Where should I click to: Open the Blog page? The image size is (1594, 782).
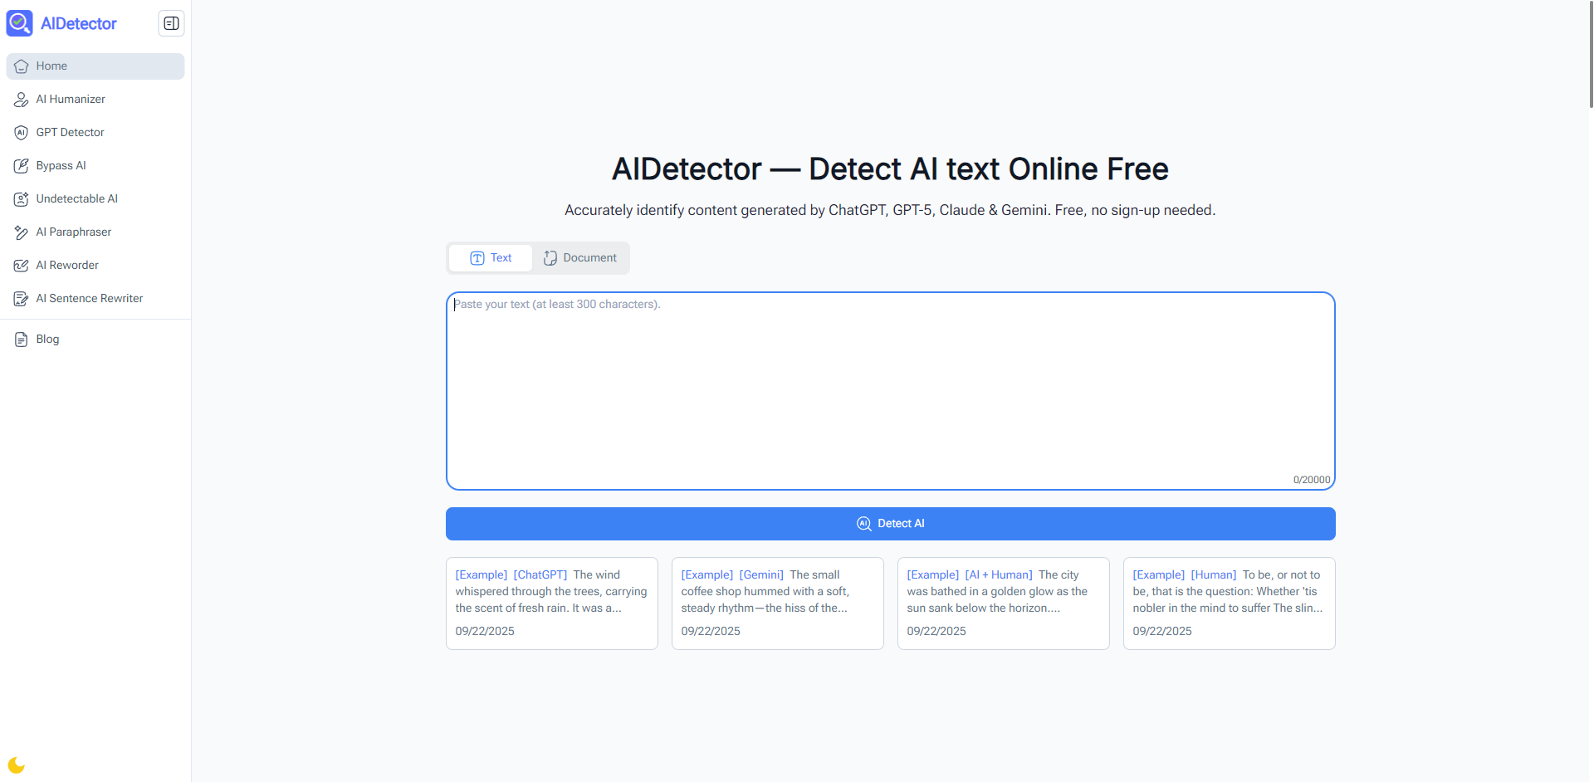[x=47, y=340]
